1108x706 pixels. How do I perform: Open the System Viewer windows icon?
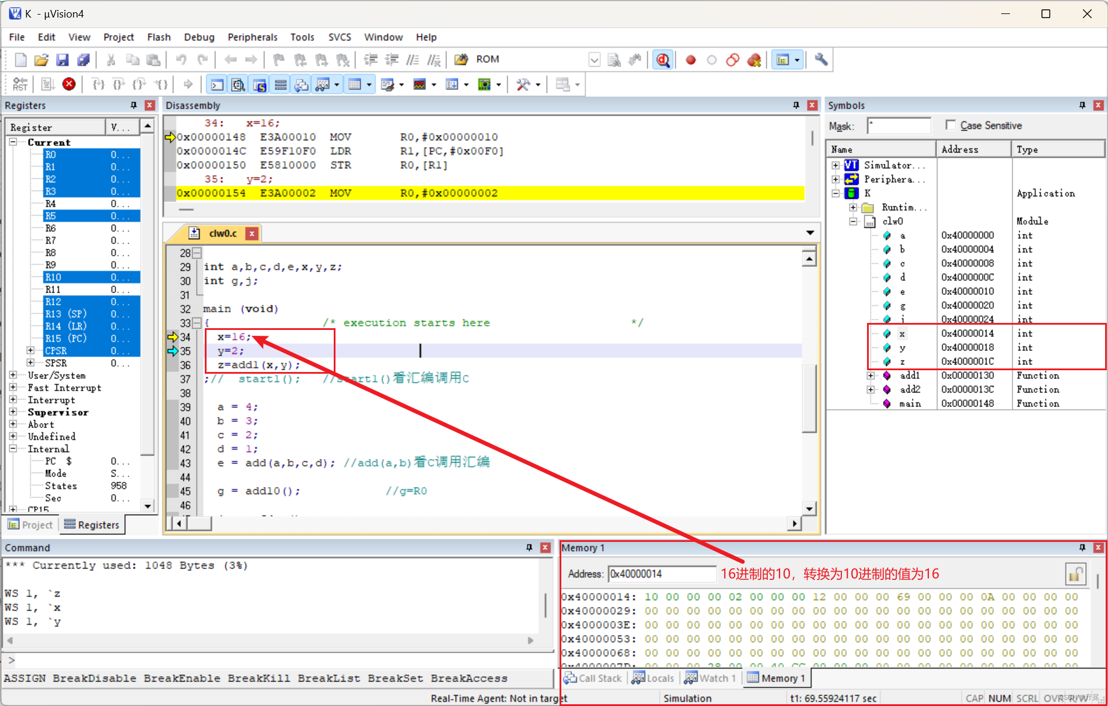coord(484,85)
